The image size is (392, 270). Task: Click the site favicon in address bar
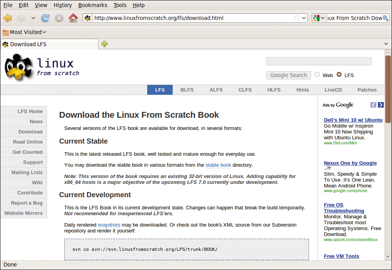[x=87, y=18]
